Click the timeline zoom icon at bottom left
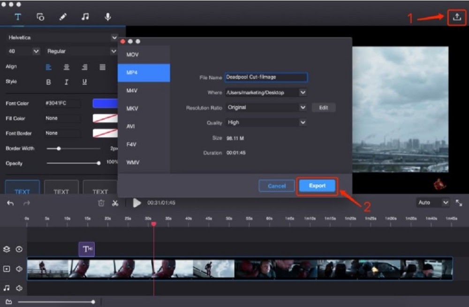Image resolution: width=469 pixels, height=307 pixels. point(9,302)
